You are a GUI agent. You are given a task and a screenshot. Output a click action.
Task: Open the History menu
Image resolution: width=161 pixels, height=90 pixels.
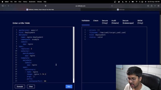[x=25, y=2]
